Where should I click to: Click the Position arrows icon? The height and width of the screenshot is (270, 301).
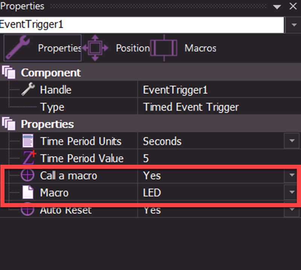tap(95, 48)
